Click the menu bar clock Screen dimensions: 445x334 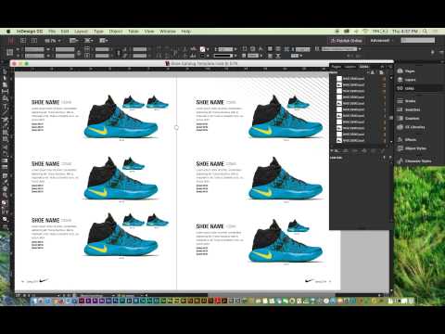tap(405, 32)
